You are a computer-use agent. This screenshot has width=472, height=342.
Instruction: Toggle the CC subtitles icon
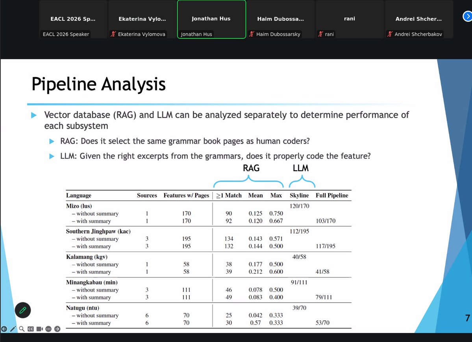[31, 329]
